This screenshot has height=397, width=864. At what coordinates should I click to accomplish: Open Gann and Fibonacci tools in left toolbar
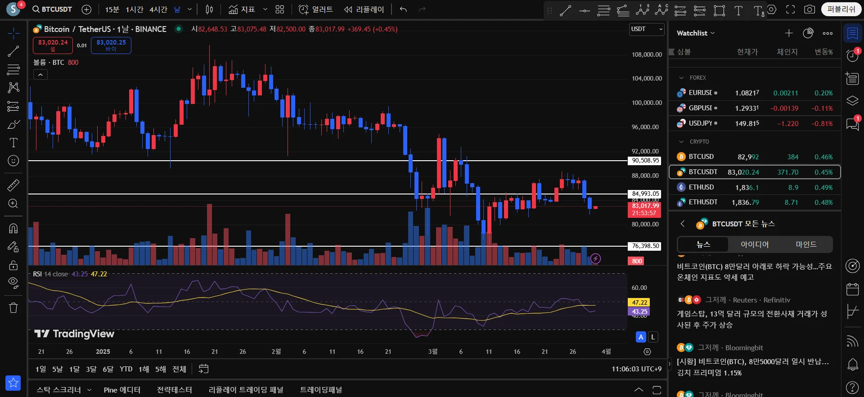click(13, 70)
